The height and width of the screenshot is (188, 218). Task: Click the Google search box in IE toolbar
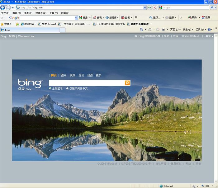[x=184, y=8]
